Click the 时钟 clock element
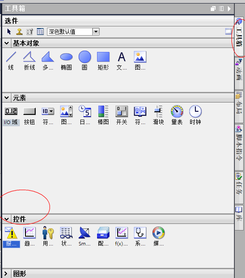 (x=195, y=115)
